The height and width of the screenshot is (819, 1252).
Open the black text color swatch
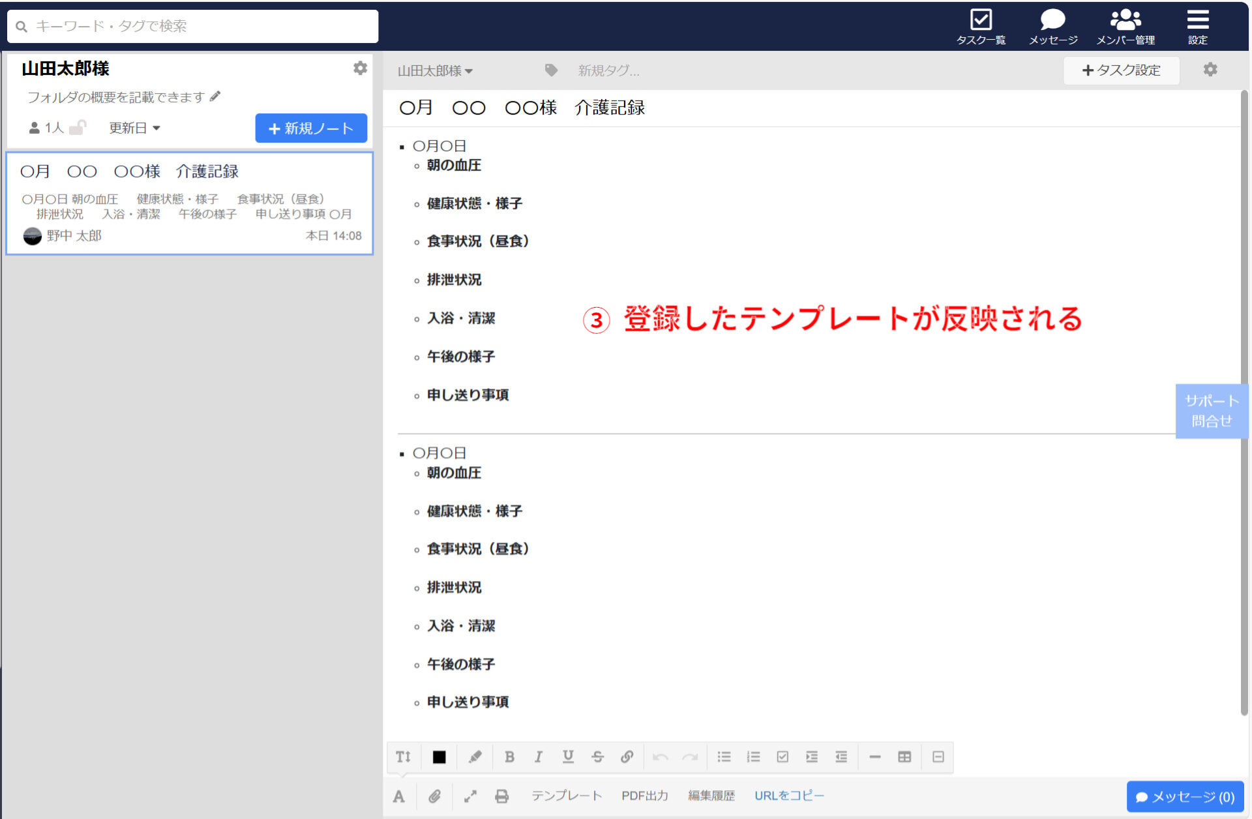click(x=439, y=756)
